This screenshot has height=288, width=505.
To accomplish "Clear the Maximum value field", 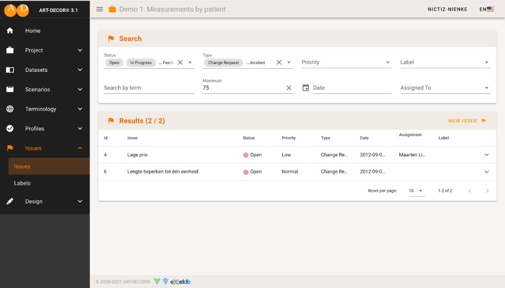I will point(289,88).
